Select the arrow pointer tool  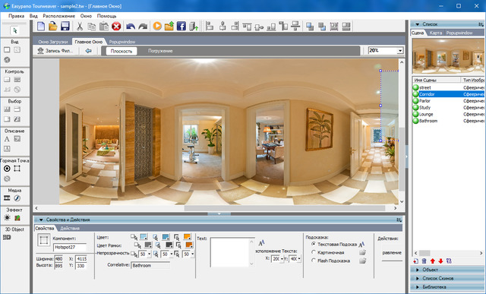point(14,30)
